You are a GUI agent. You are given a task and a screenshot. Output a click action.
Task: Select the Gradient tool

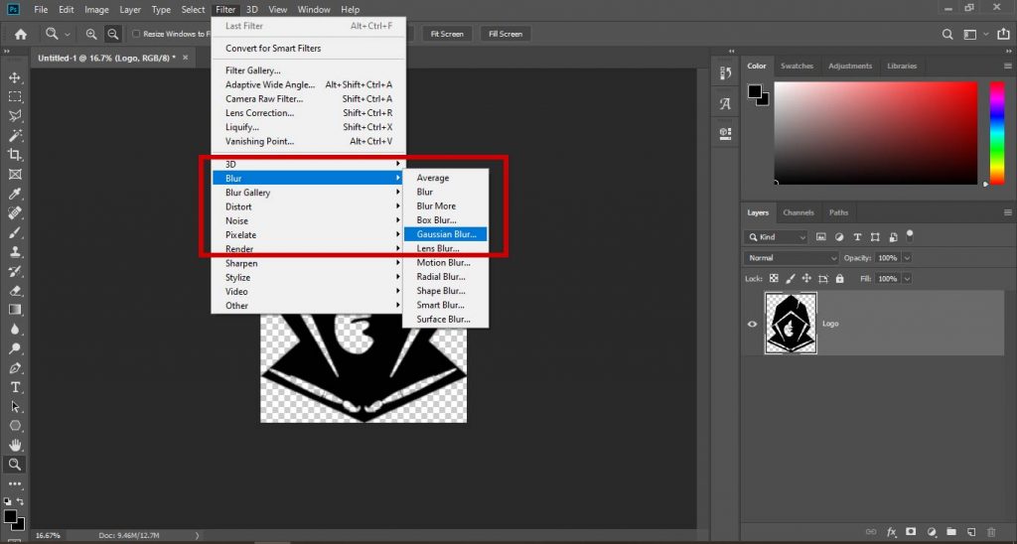[x=14, y=310]
